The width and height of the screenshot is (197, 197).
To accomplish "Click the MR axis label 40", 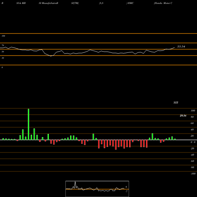I will click(192, 130).
